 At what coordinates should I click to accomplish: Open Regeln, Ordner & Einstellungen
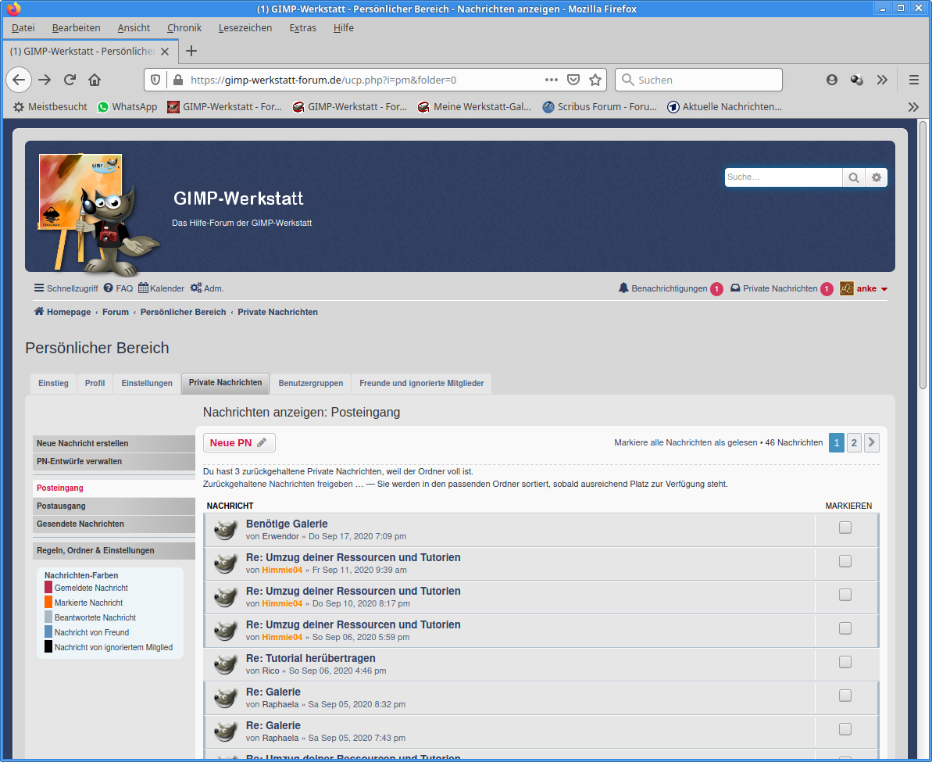[x=114, y=551]
